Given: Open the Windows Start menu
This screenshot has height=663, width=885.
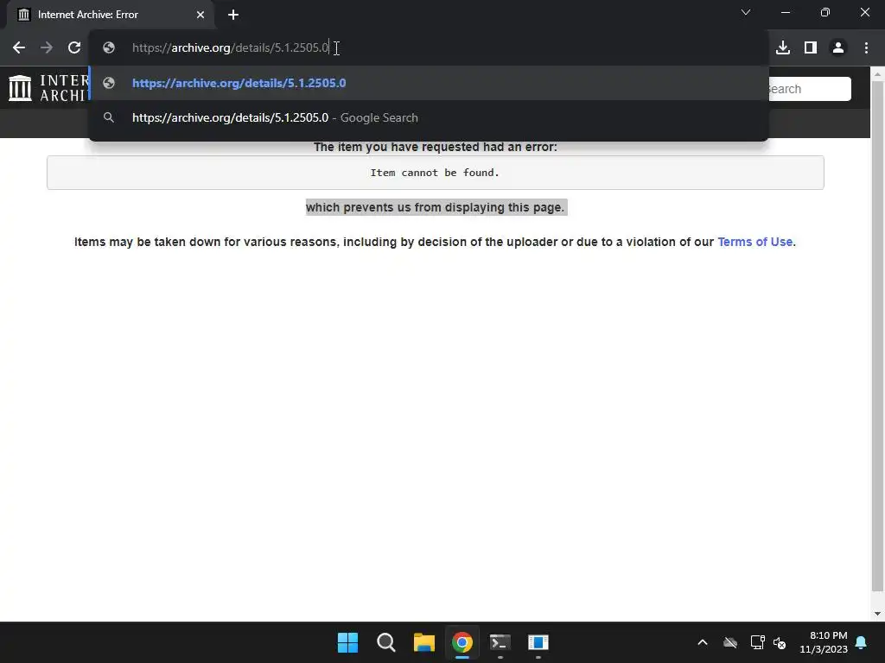Looking at the screenshot, I should [347, 642].
